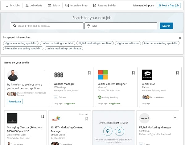Image resolution: width=185 pixels, height=145 pixels.
Task: Click '888holdings' company name
Action: (60, 87)
